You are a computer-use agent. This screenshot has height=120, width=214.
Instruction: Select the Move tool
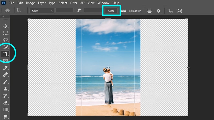[x=5, y=26]
